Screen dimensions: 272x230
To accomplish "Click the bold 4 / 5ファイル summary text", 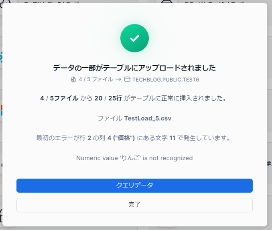I will pyautogui.click(x=59, y=99).
